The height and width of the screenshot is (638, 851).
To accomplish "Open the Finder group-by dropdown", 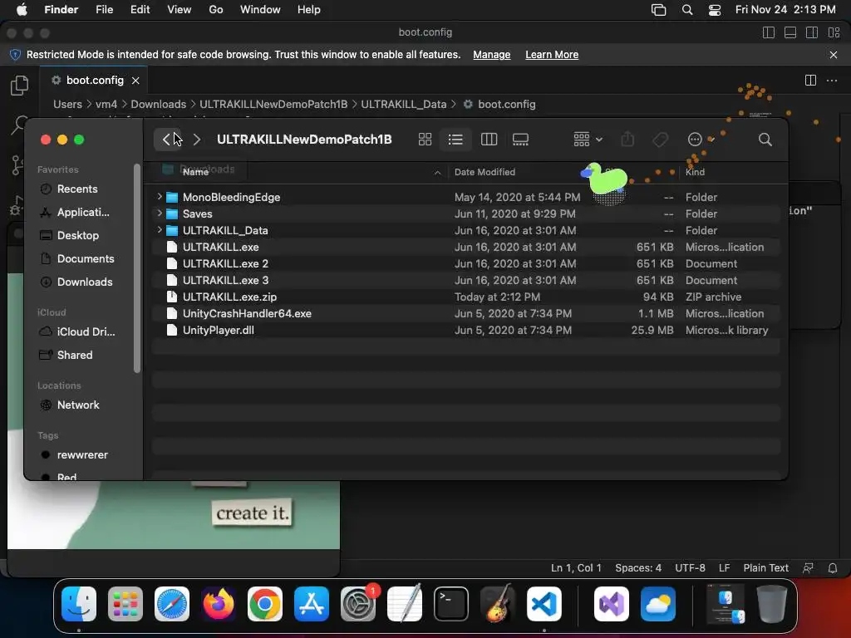I will [x=588, y=140].
